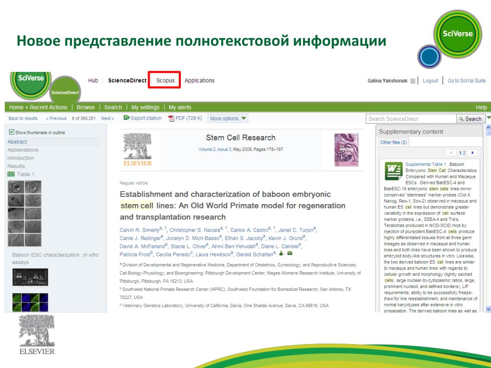
Task: Open author Janet C. Turpin link
Action: [296, 230]
